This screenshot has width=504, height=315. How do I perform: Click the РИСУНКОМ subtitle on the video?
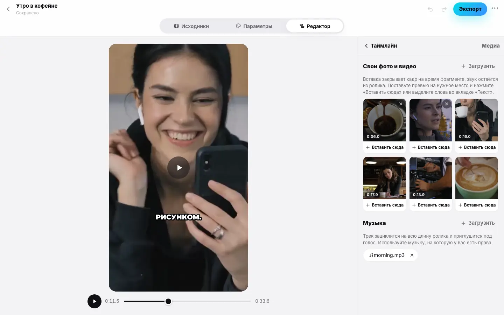pyautogui.click(x=178, y=217)
